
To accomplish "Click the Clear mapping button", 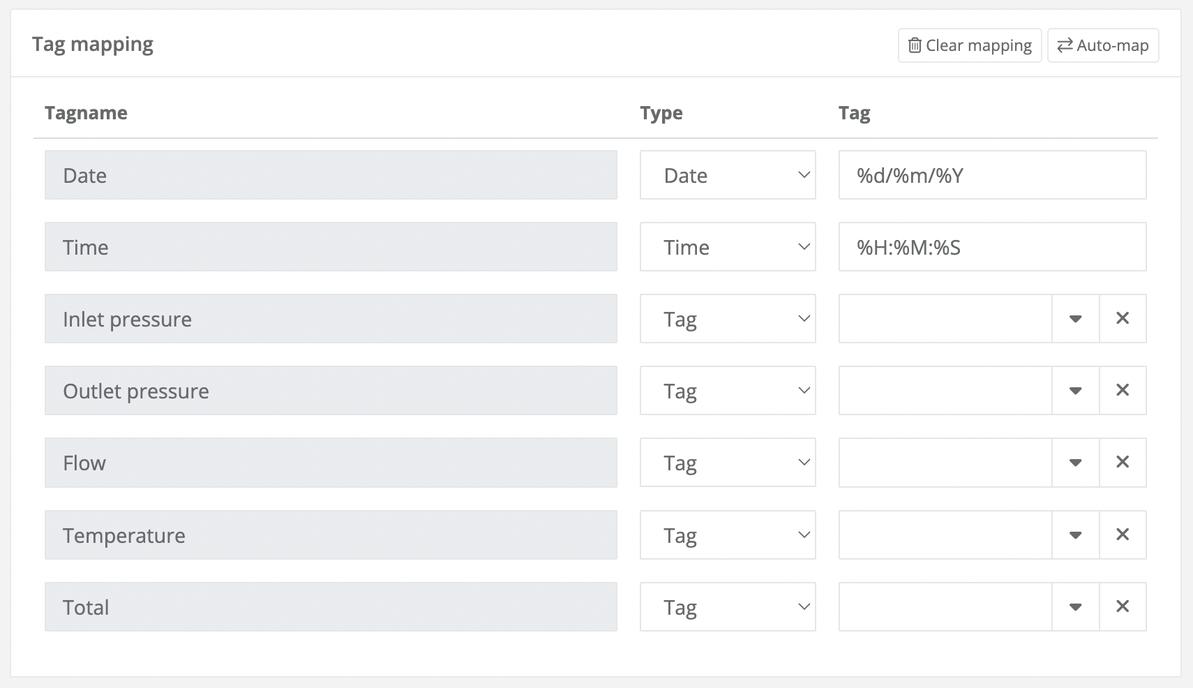I will coord(970,45).
